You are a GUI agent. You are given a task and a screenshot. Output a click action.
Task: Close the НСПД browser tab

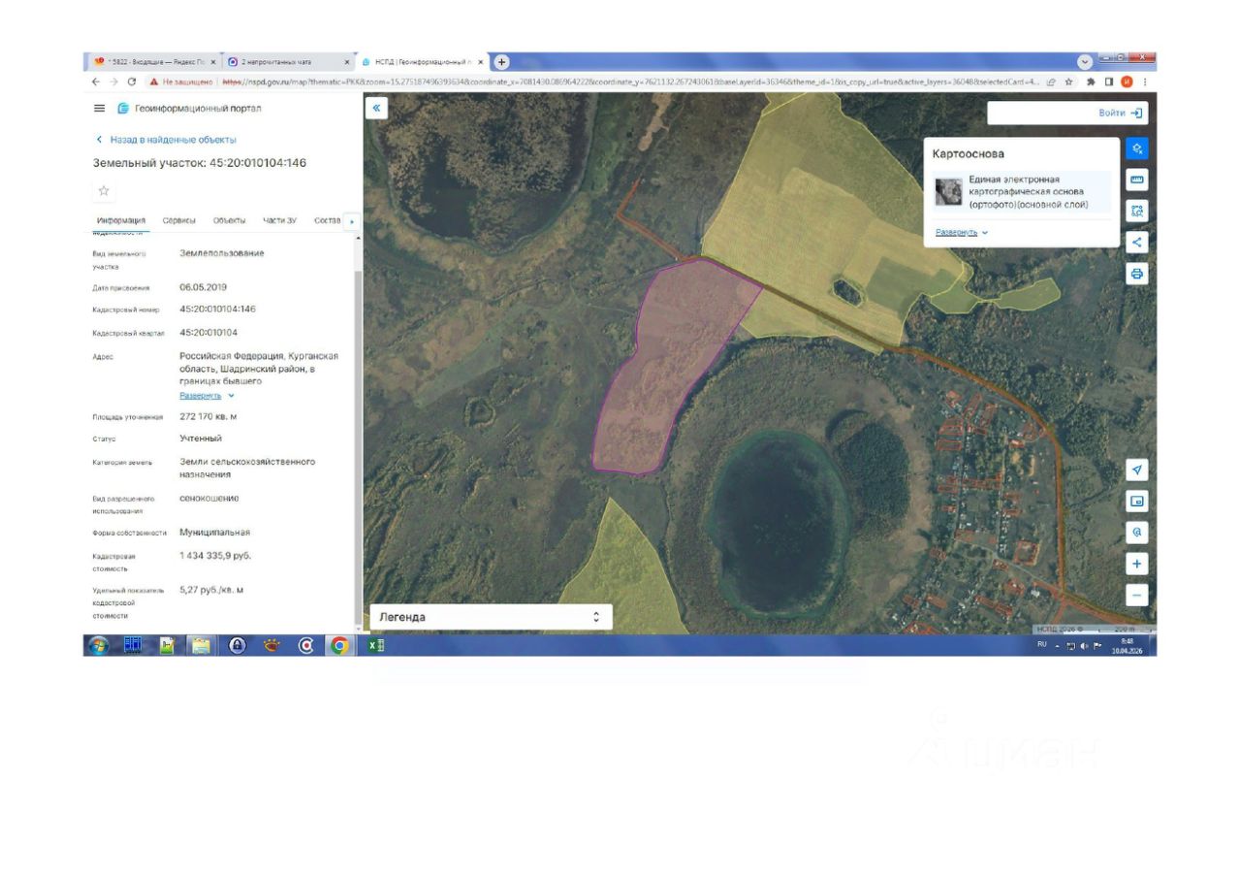(x=481, y=62)
